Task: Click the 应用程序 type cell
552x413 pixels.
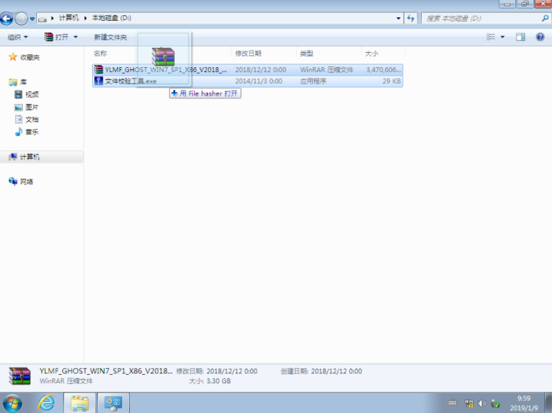Action: coord(313,81)
